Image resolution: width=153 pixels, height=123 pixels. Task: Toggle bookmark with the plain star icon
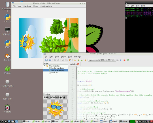click(x=75, y=60)
